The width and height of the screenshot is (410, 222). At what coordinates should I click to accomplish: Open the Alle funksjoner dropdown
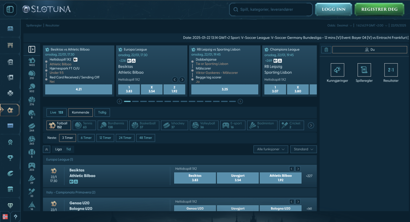point(271,149)
